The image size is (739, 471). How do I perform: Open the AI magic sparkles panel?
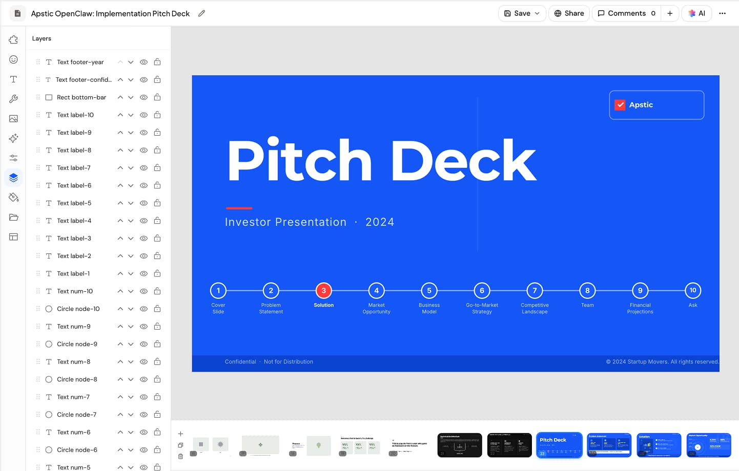point(13,138)
